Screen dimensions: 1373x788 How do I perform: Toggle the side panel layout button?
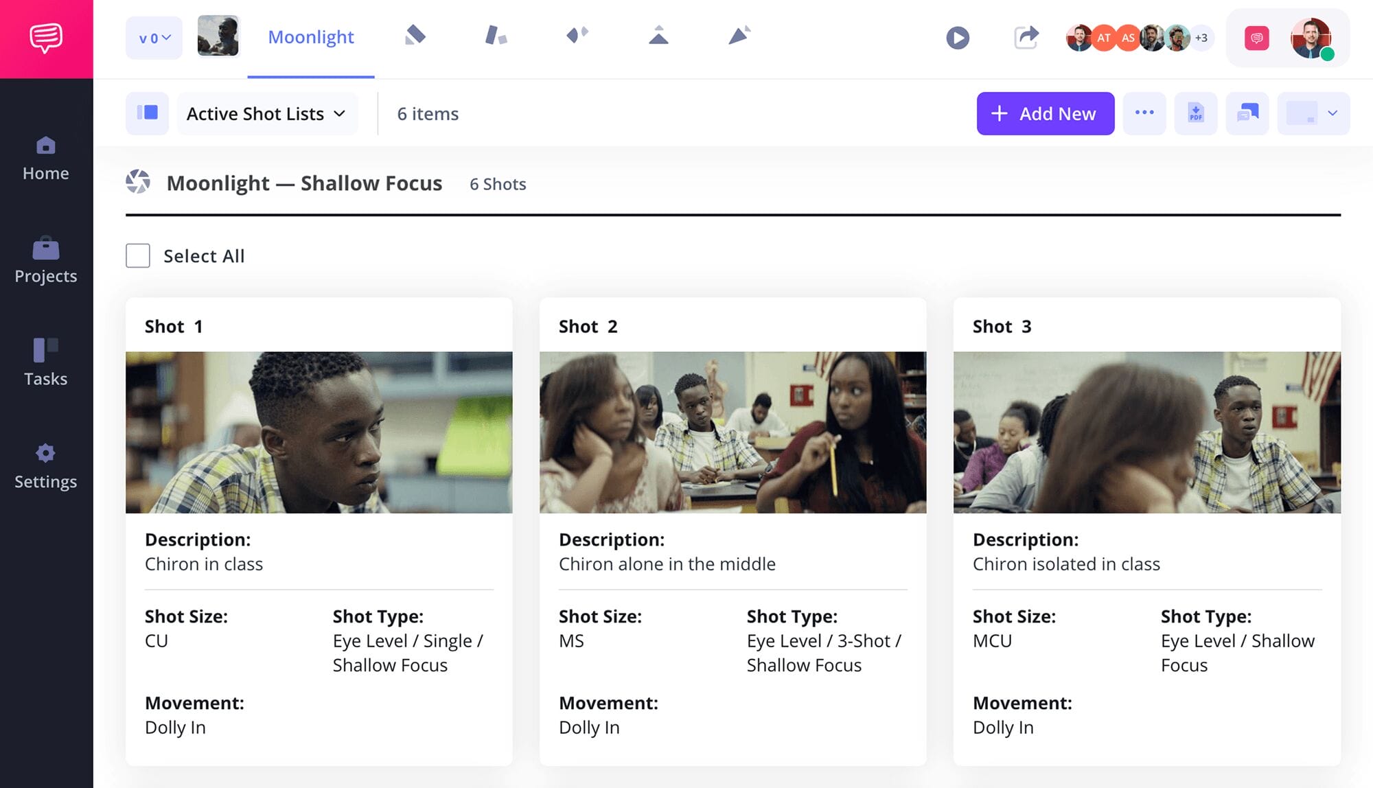point(147,113)
